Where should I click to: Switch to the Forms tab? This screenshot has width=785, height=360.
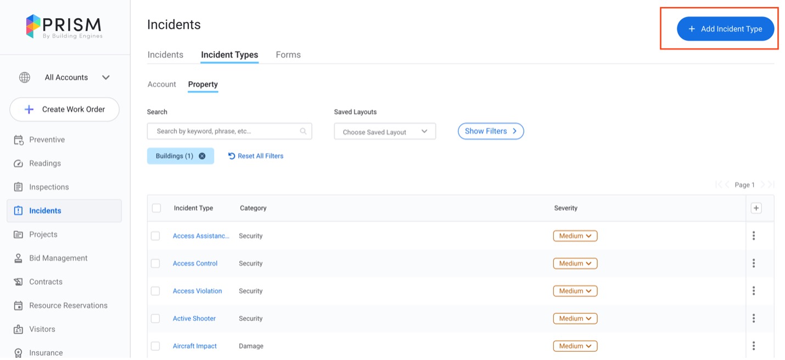click(288, 55)
